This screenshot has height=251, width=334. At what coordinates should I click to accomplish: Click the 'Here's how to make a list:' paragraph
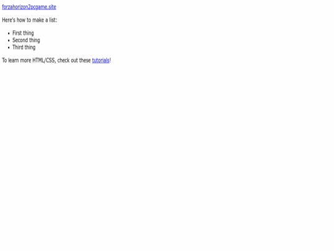click(x=30, y=20)
